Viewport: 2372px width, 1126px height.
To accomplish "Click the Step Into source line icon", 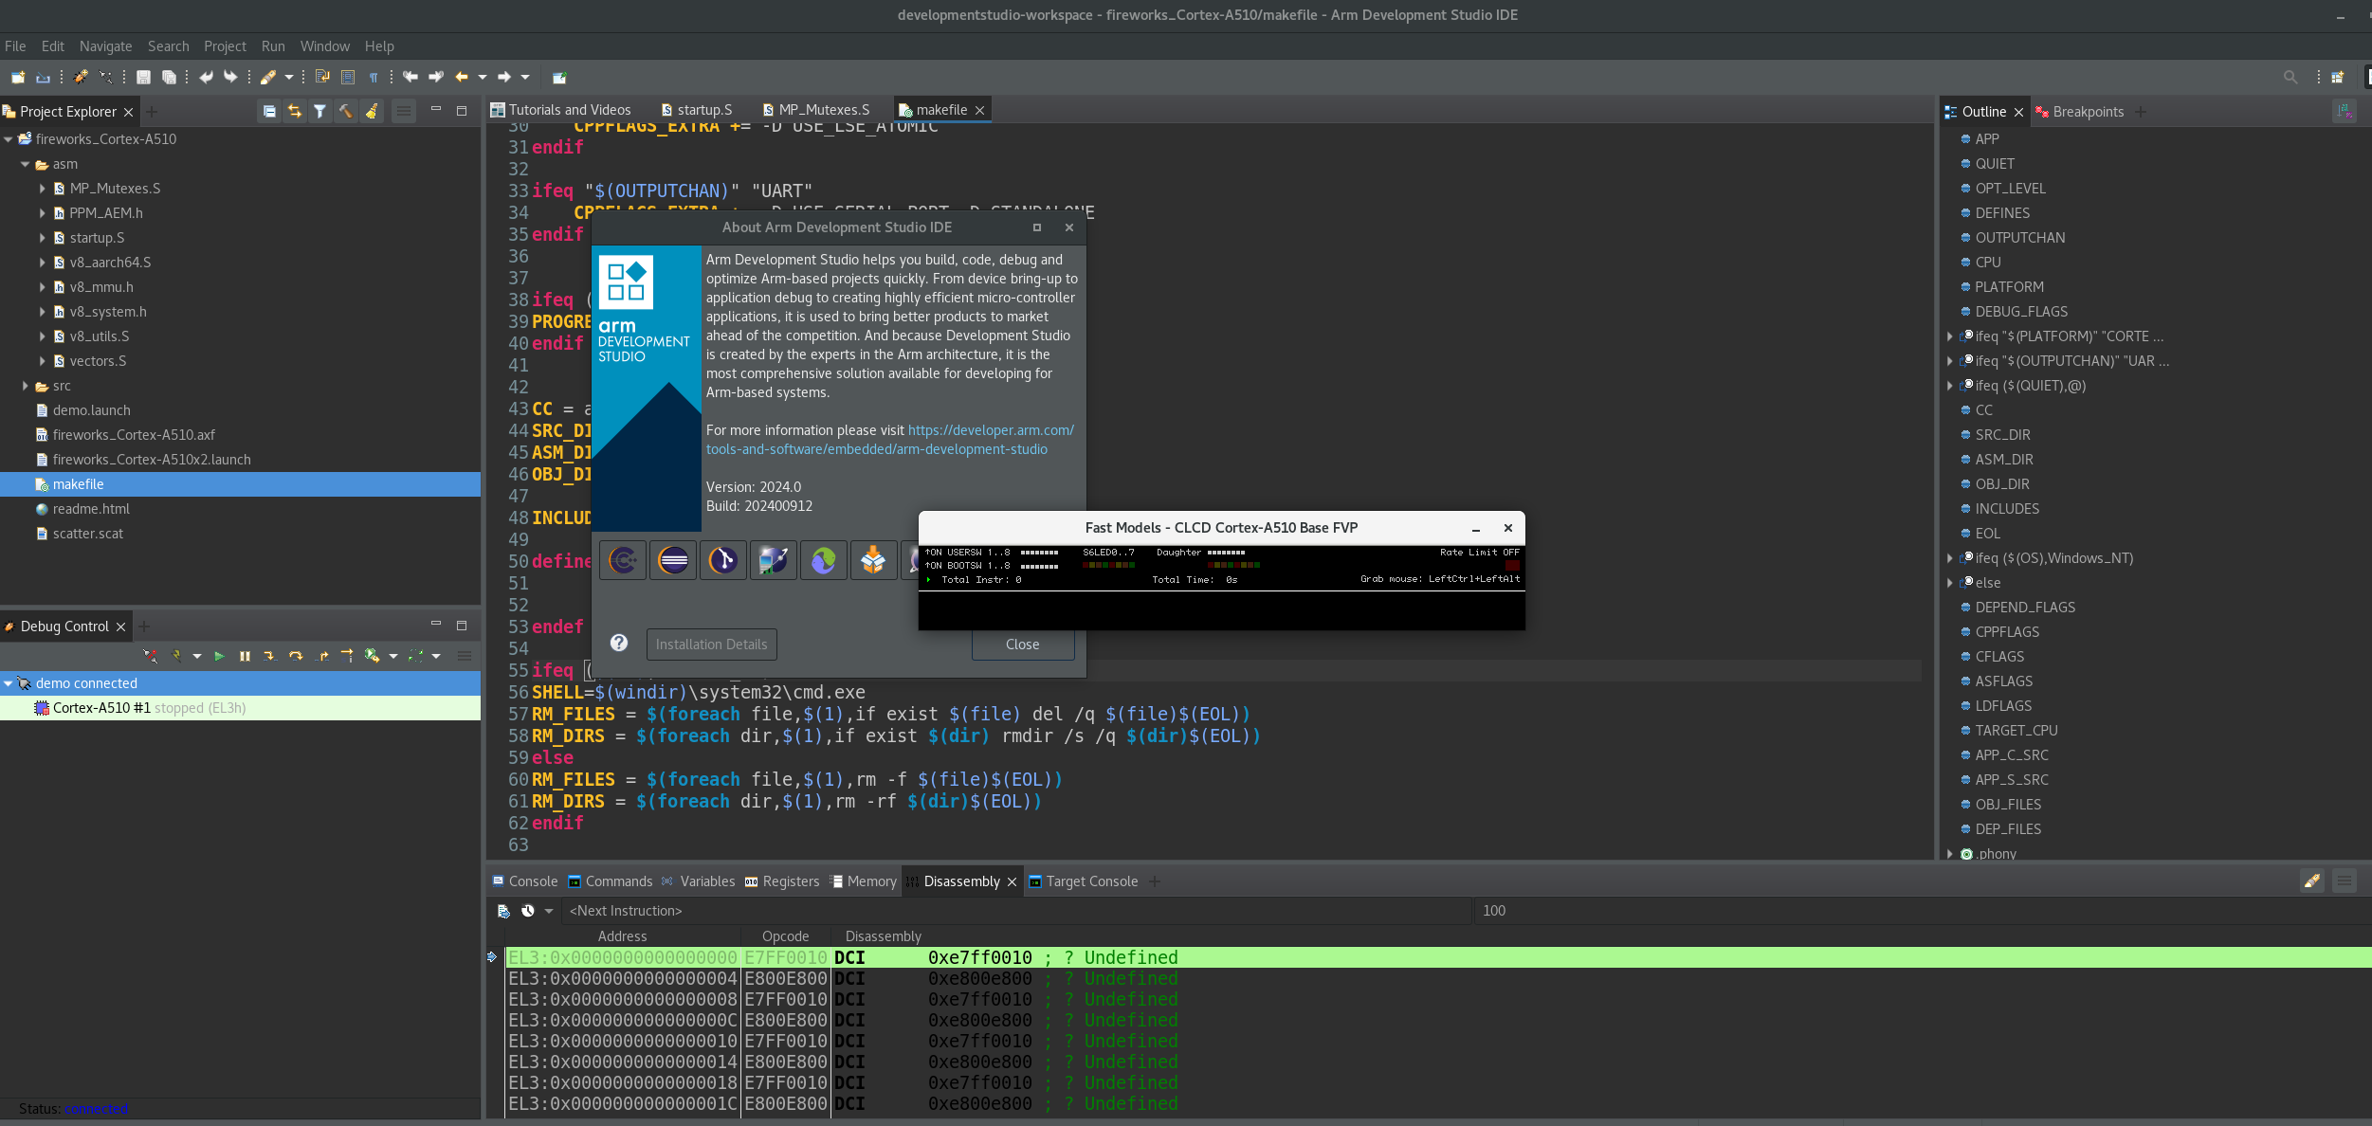I will pos(269,656).
